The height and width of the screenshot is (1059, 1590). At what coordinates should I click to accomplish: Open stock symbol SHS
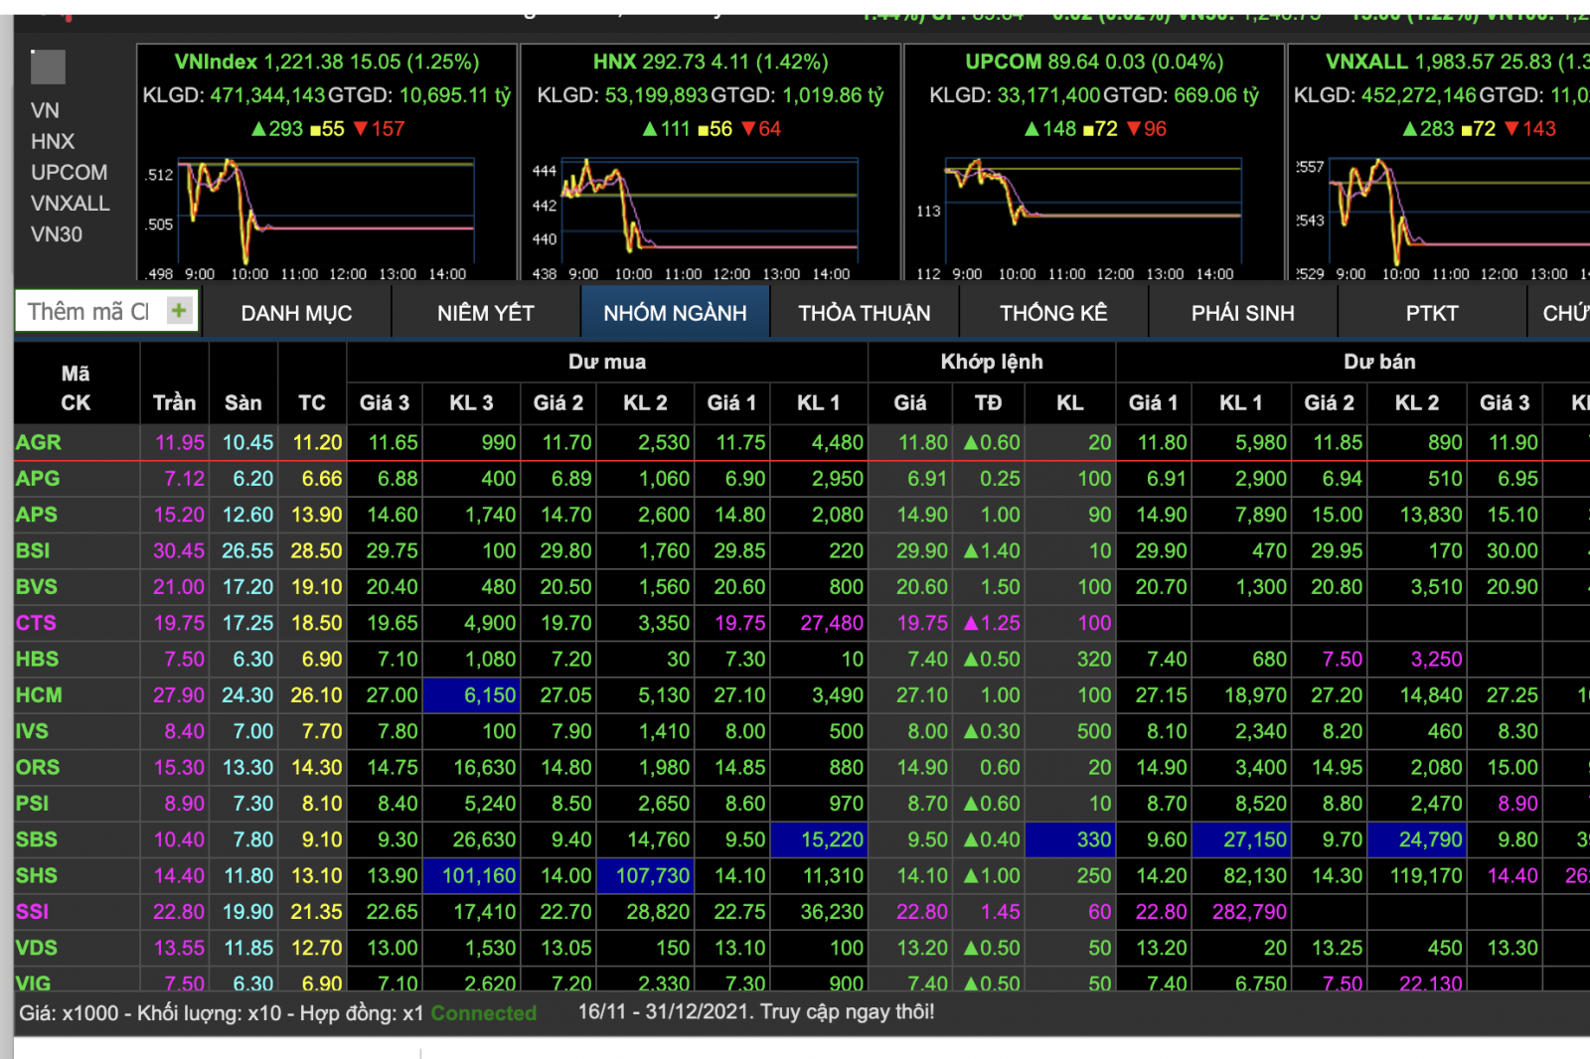[x=37, y=875]
